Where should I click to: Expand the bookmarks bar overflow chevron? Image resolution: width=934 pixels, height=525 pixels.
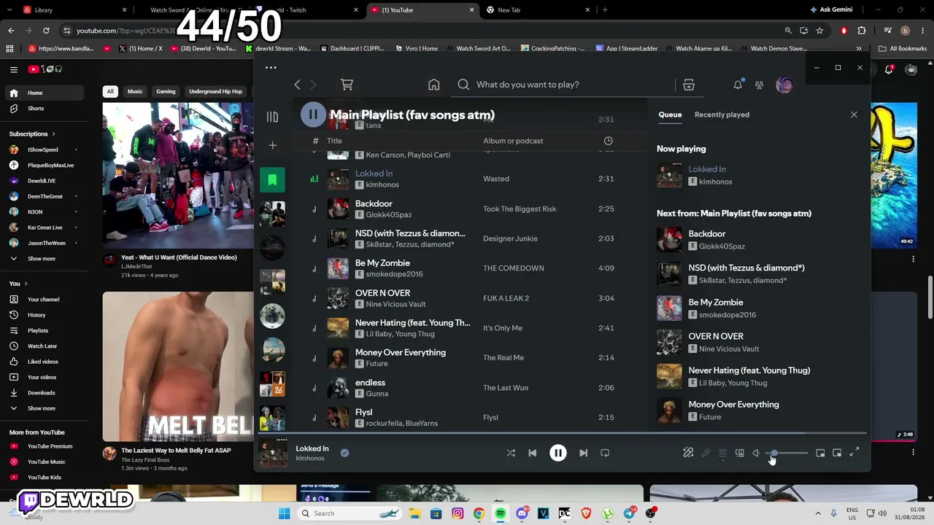click(x=859, y=49)
